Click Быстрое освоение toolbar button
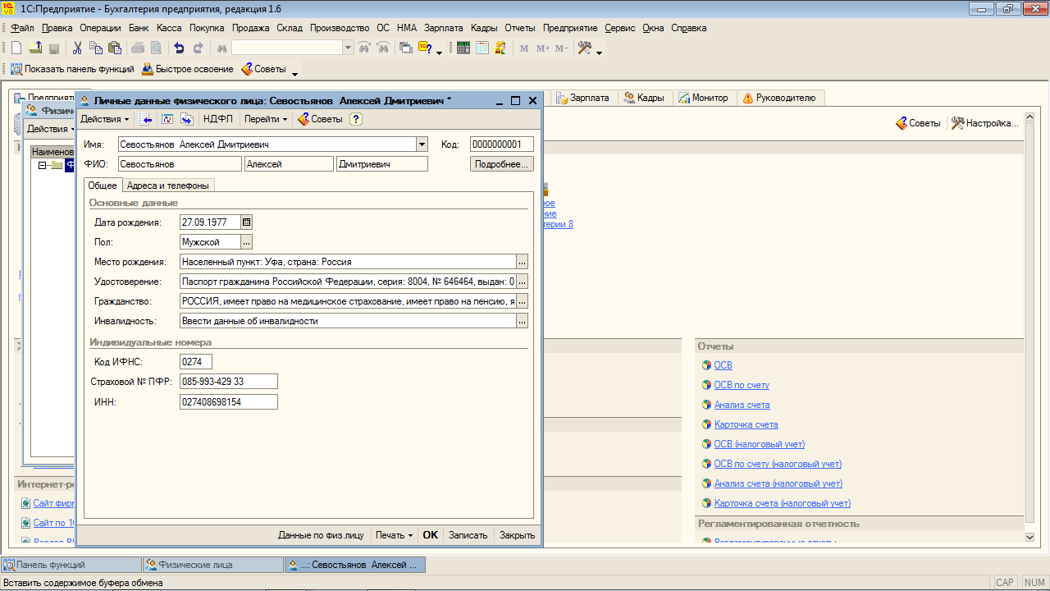Viewport: 1050px width, 591px height. (188, 69)
